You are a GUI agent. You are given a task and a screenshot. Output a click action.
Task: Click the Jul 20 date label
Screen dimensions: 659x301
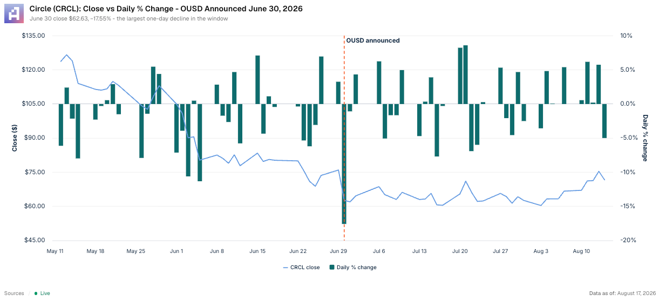coord(460,251)
